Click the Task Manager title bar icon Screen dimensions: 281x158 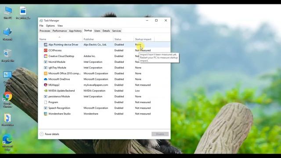(x=41, y=21)
